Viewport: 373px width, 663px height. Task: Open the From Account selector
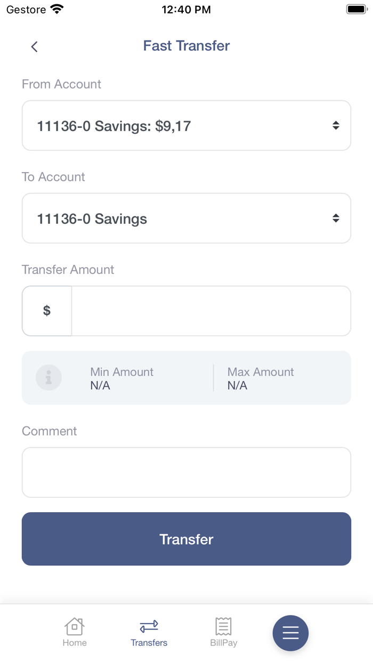186,125
